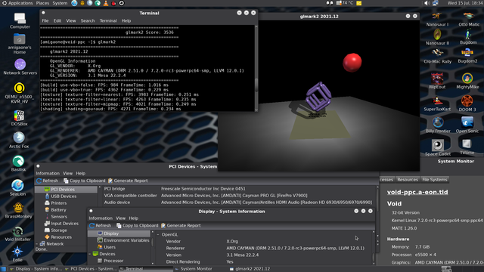Collapse the OpenGL section expander
484x272 pixels.
click(x=158, y=234)
